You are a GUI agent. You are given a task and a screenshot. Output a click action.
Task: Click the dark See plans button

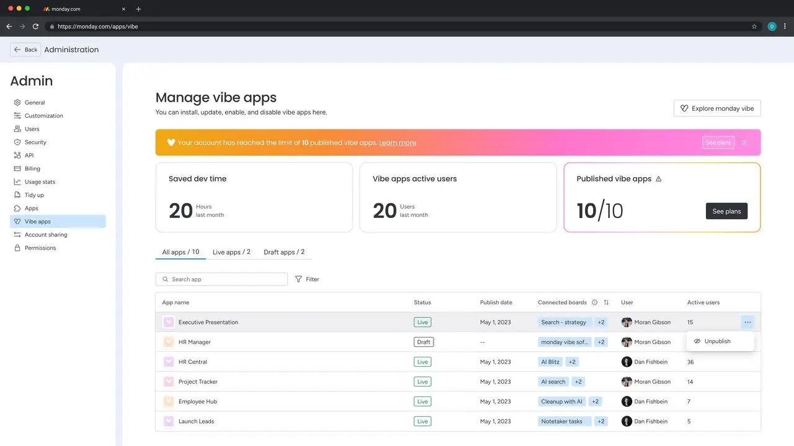726,211
